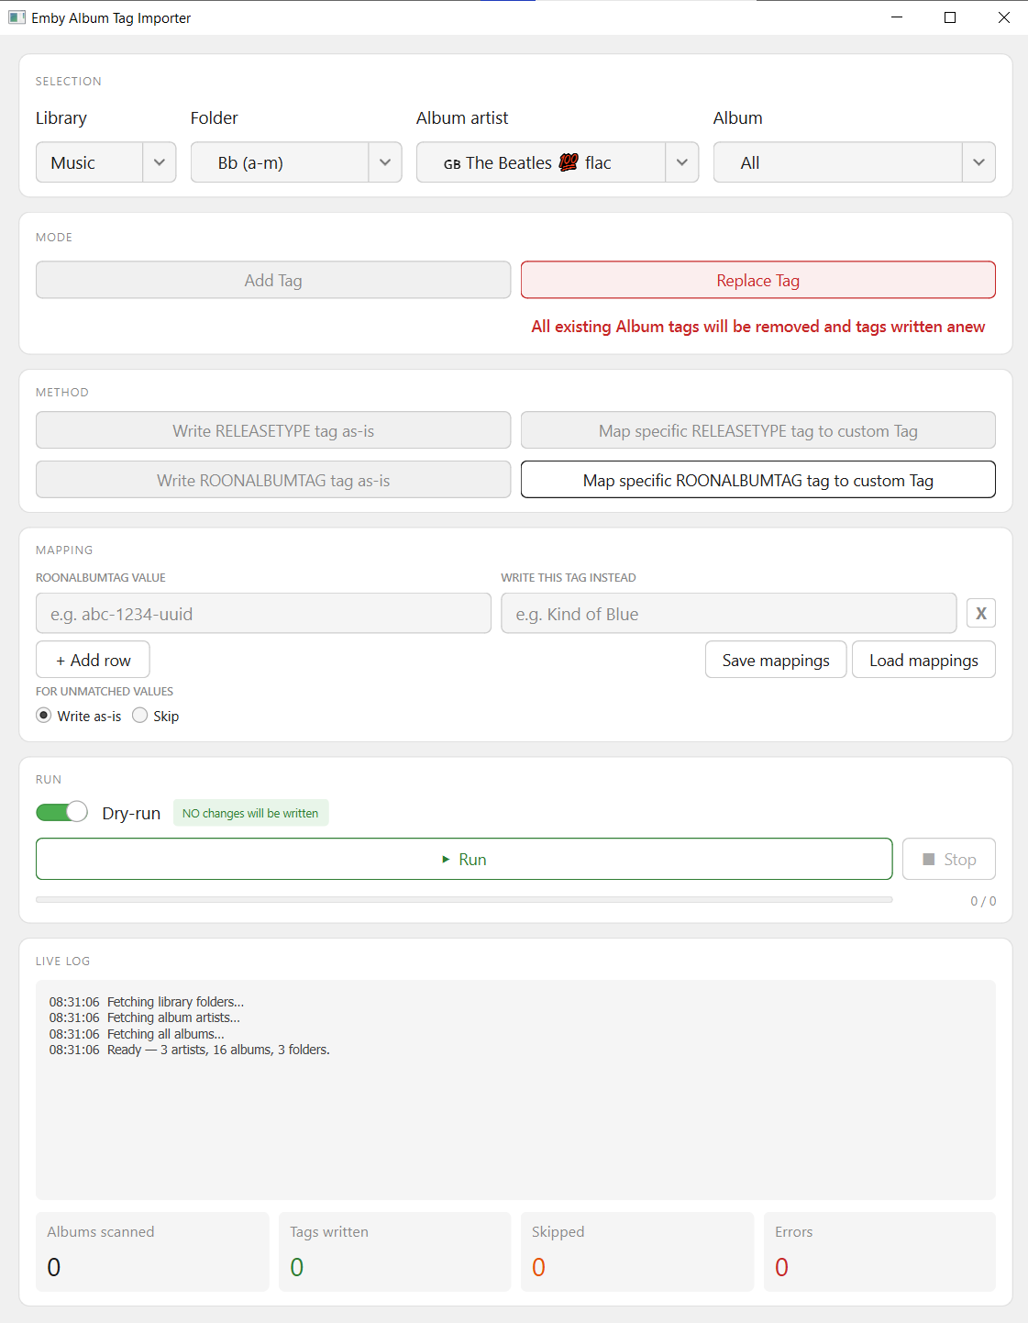Select Replace Tag mode
Image resolution: width=1028 pixels, height=1323 pixels.
pyautogui.click(x=757, y=281)
